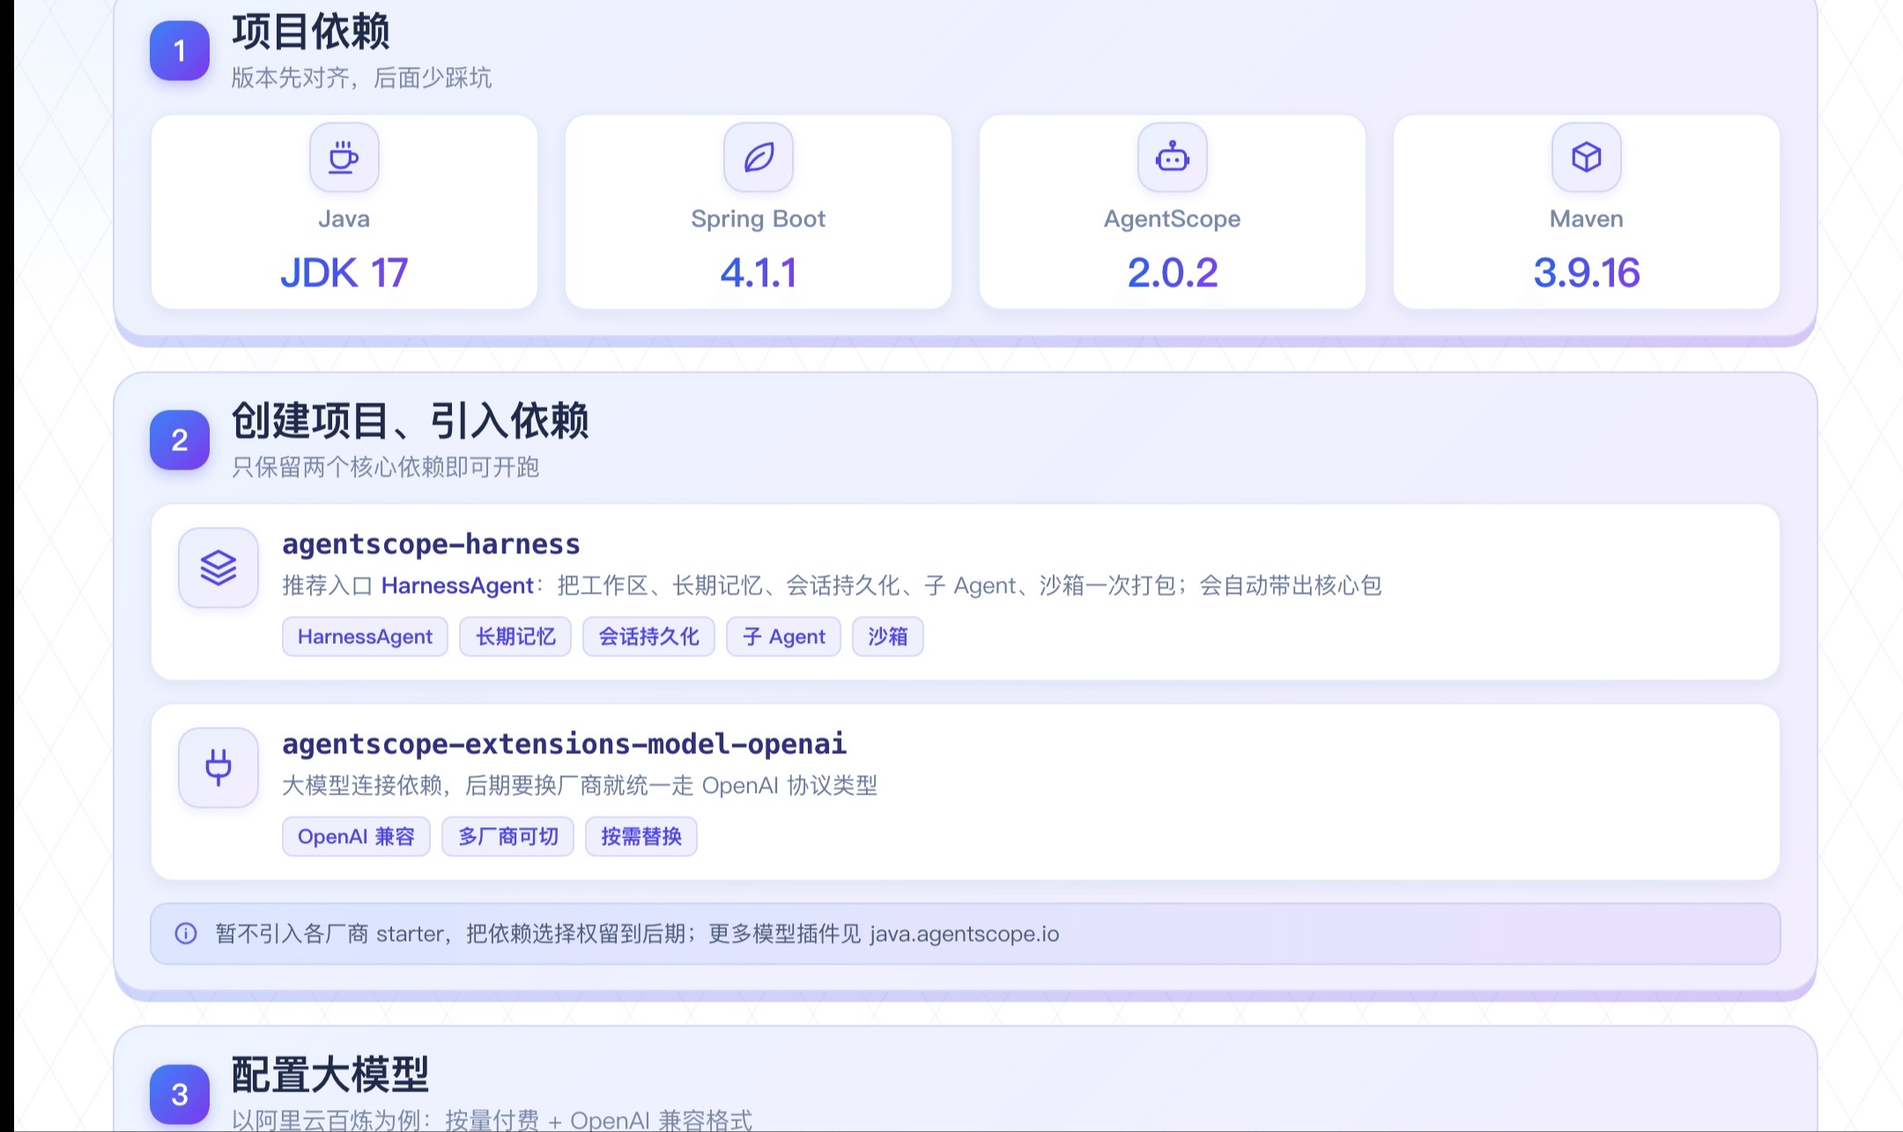Select the 长期记忆 tag chip

515,637
